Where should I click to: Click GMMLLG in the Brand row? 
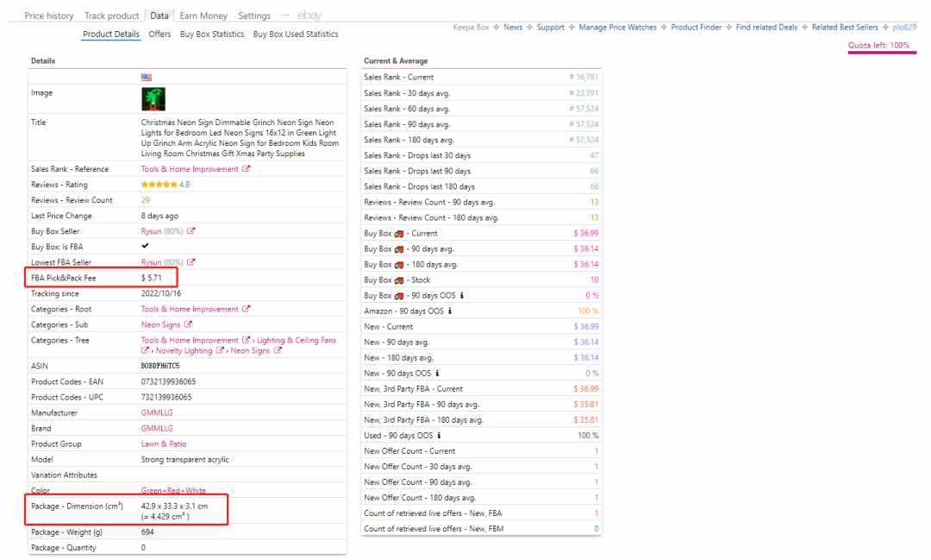click(x=157, y=428)
